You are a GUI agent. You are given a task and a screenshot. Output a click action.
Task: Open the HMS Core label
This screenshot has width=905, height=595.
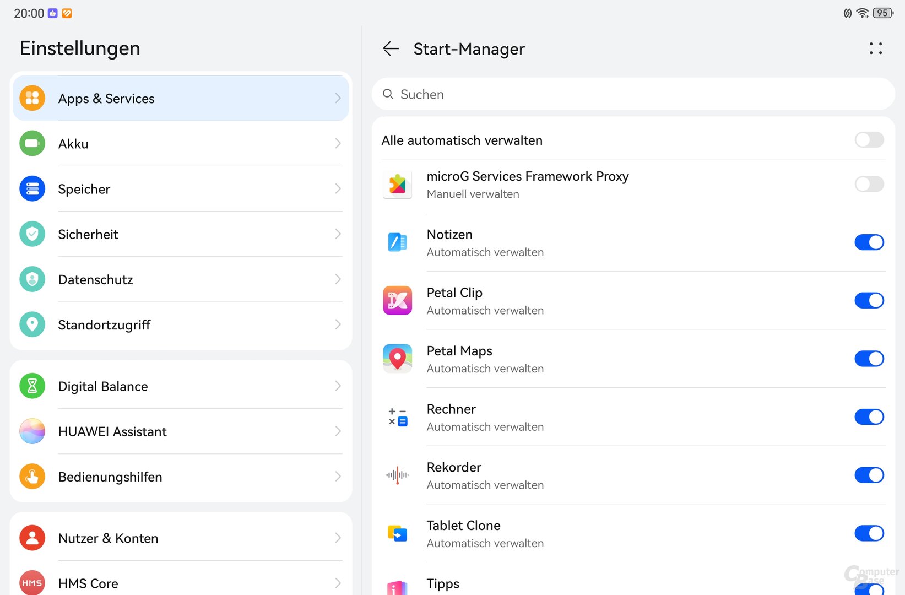click(88, 583)
